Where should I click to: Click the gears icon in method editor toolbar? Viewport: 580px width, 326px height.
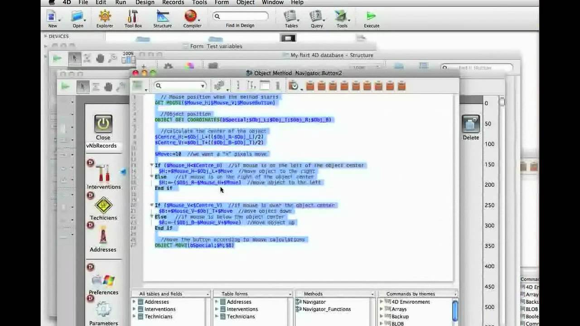pyautogui.click(x=219, y=86)
